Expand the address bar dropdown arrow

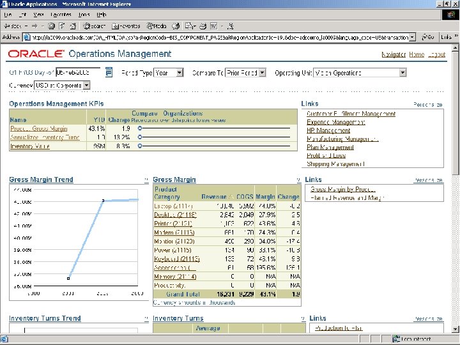point(413,37)
